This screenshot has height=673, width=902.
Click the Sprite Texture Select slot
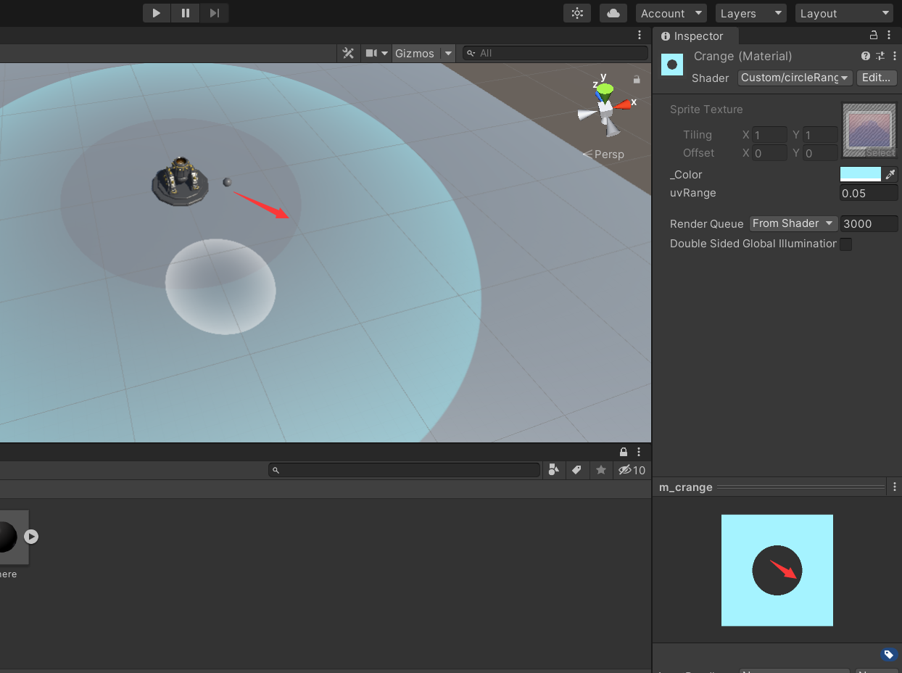[x=869, y=131]
